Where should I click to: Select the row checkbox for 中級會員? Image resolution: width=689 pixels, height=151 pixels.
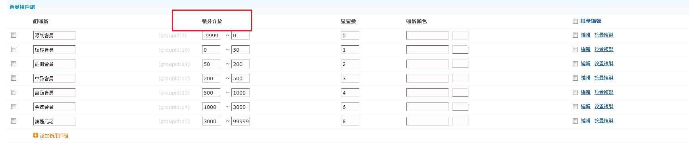(14, 78)
